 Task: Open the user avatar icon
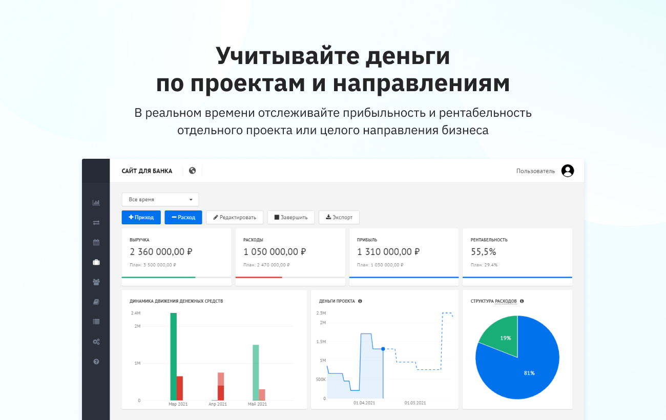pyautogui.click(x=568, y=171)
